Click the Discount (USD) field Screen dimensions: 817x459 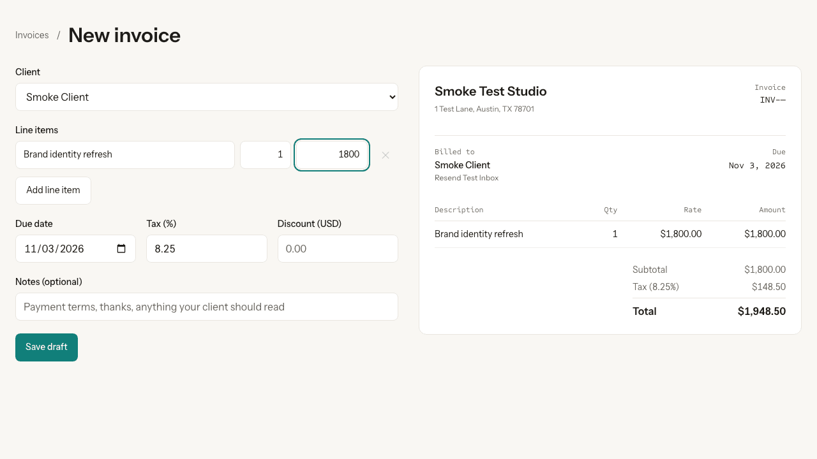338,249
